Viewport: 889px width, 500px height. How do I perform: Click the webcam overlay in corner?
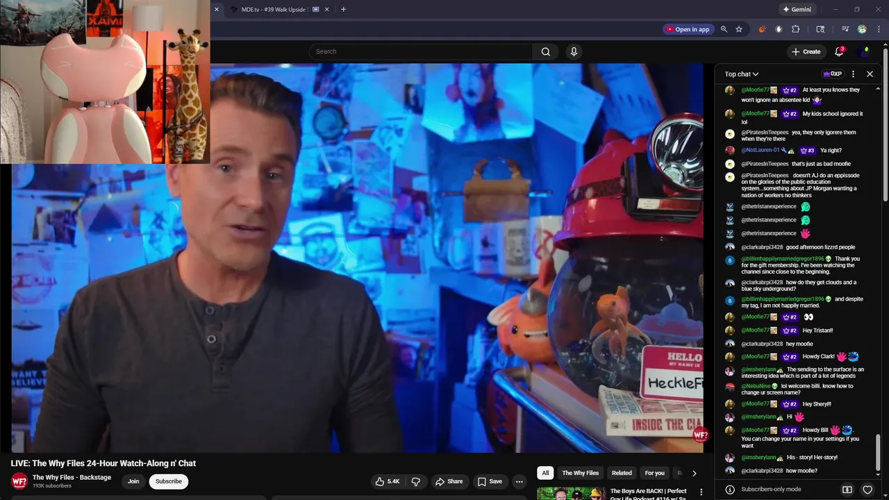click(105, 81)
